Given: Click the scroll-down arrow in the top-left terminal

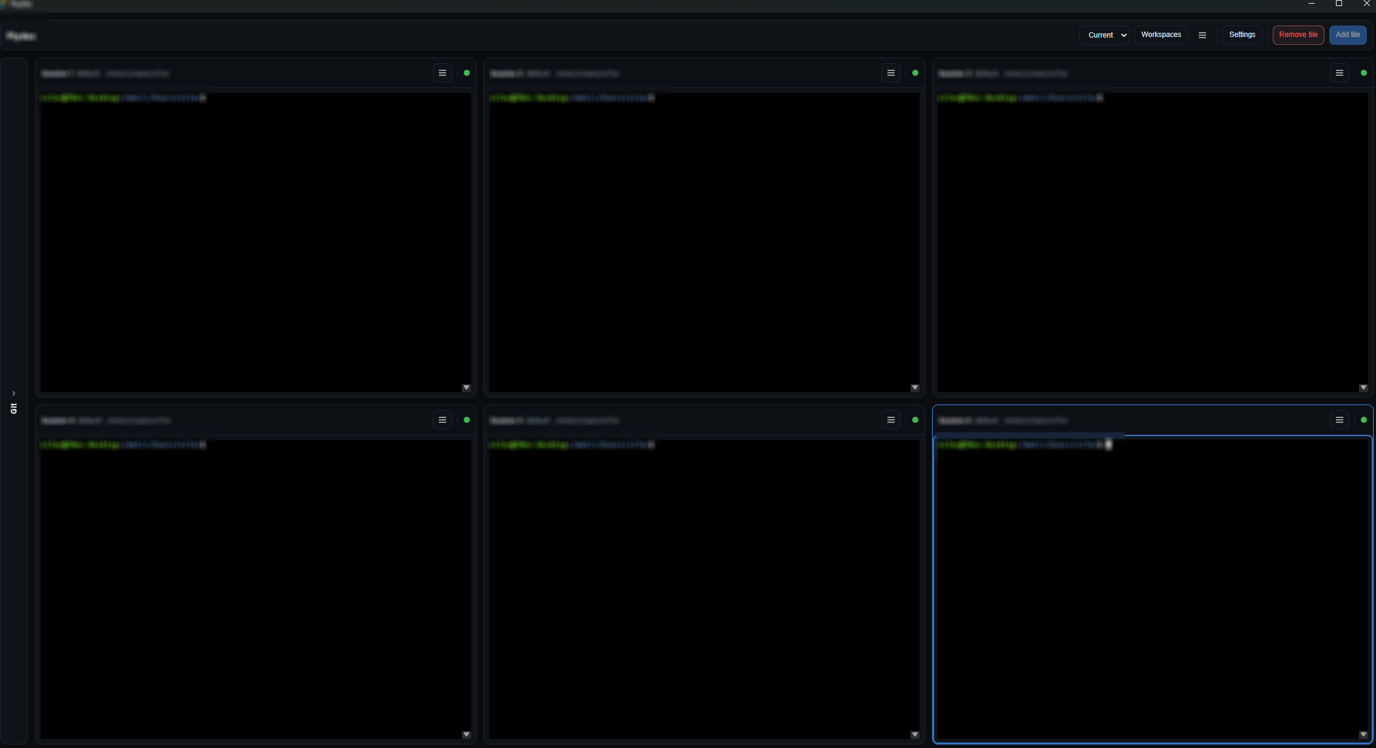Looking at the screenshot, I should (466, 388).
